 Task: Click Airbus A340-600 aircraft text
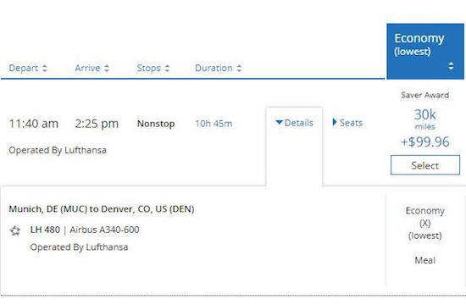point(104,230)
